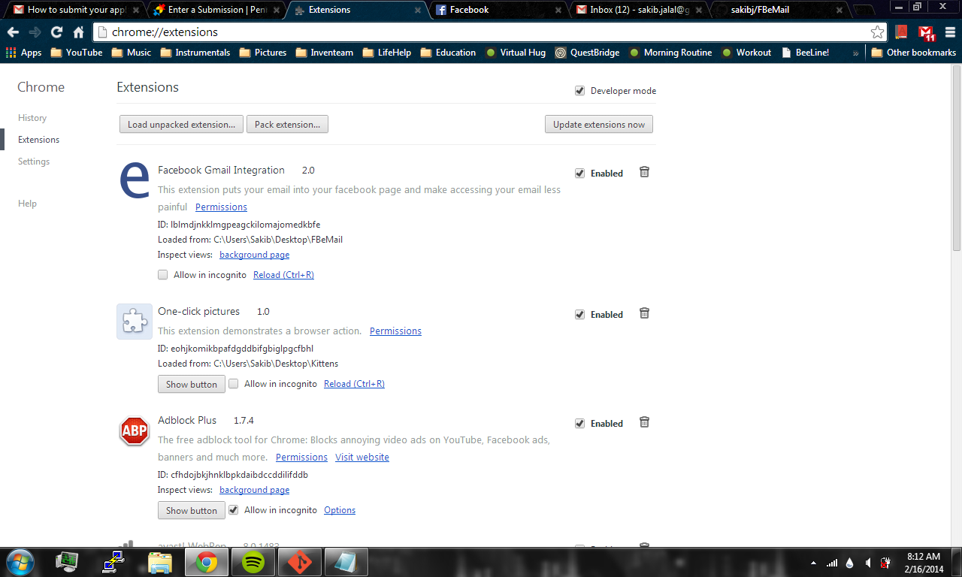Open History in Chrome sidebar
Viewport: 962px width, 577px height.
32,118
